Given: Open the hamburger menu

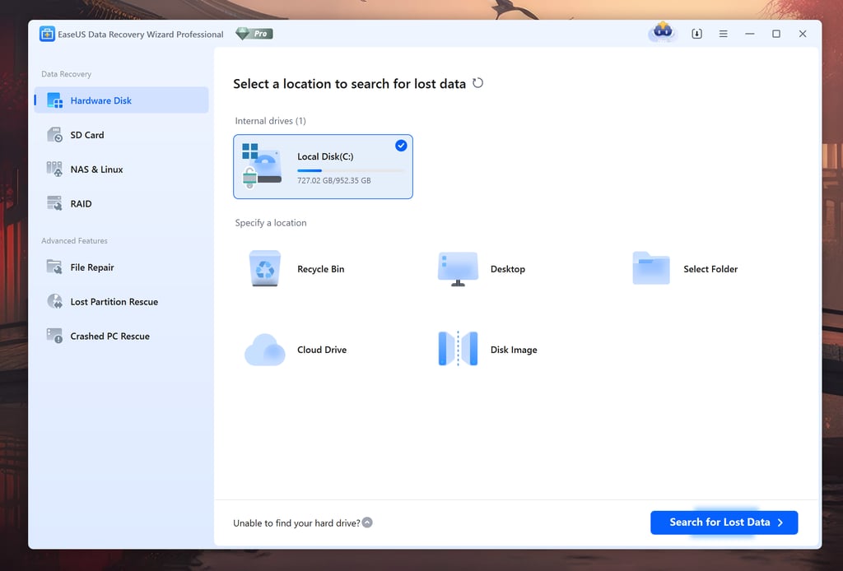Looking at the screenshot, I should click(723, 34).
